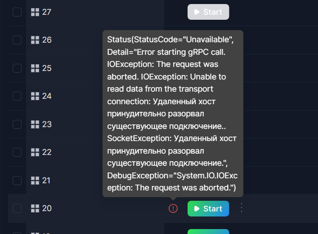Click the Windows icon for profile 21
Image resolution: width=318 pixels, height=234 pixels.
pos(35,181)
